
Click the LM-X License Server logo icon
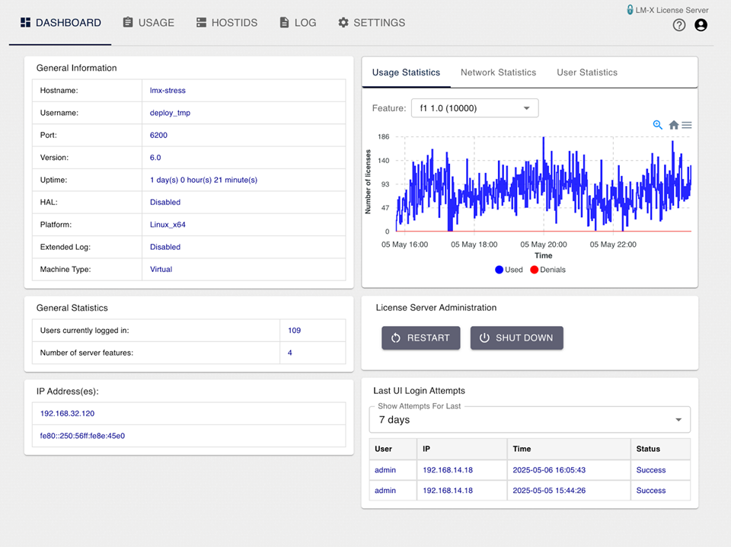click(630, 10)
